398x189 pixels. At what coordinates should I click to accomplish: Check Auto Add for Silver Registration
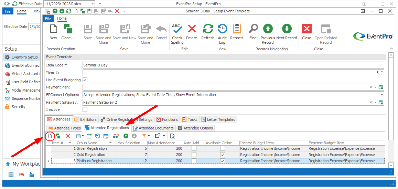point(194,148)
